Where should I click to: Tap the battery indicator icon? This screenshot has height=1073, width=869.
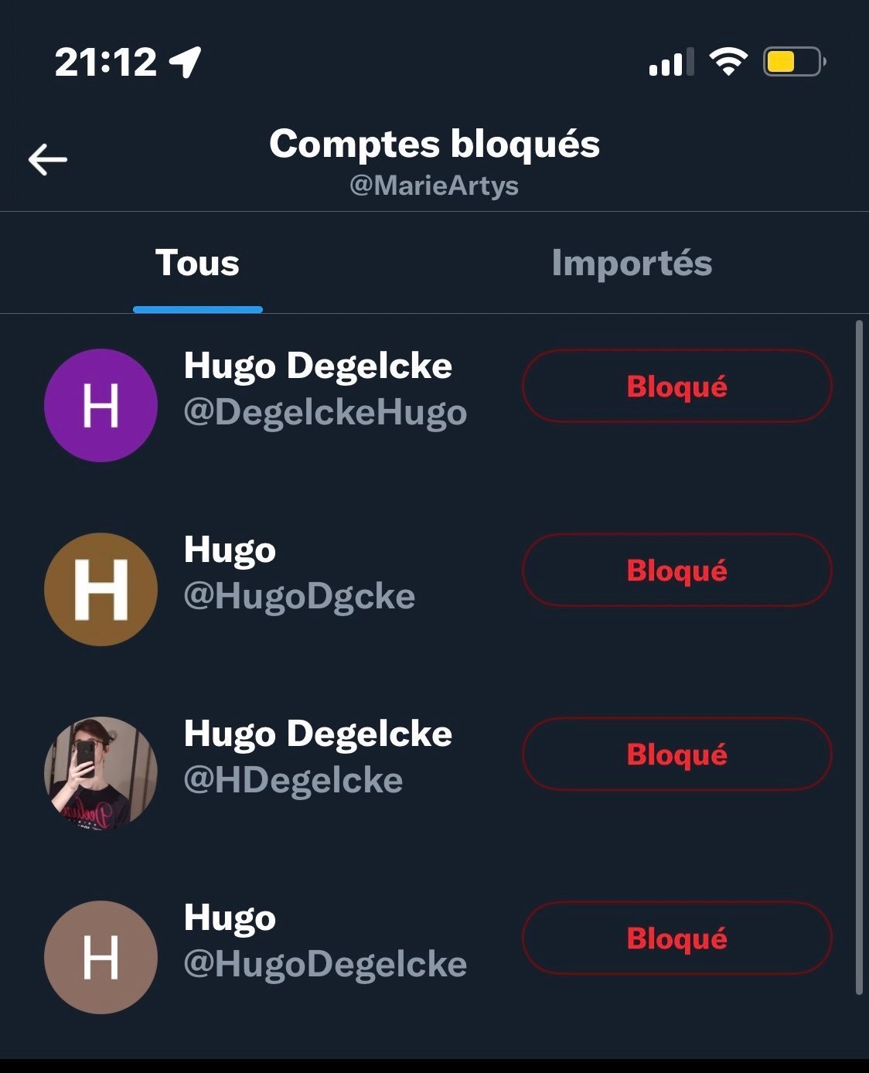coord(795,61)
